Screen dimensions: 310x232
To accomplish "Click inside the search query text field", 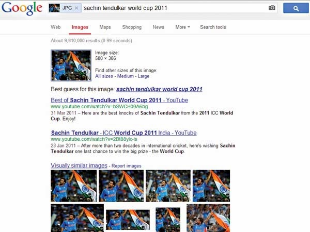I will pos(174,8).
